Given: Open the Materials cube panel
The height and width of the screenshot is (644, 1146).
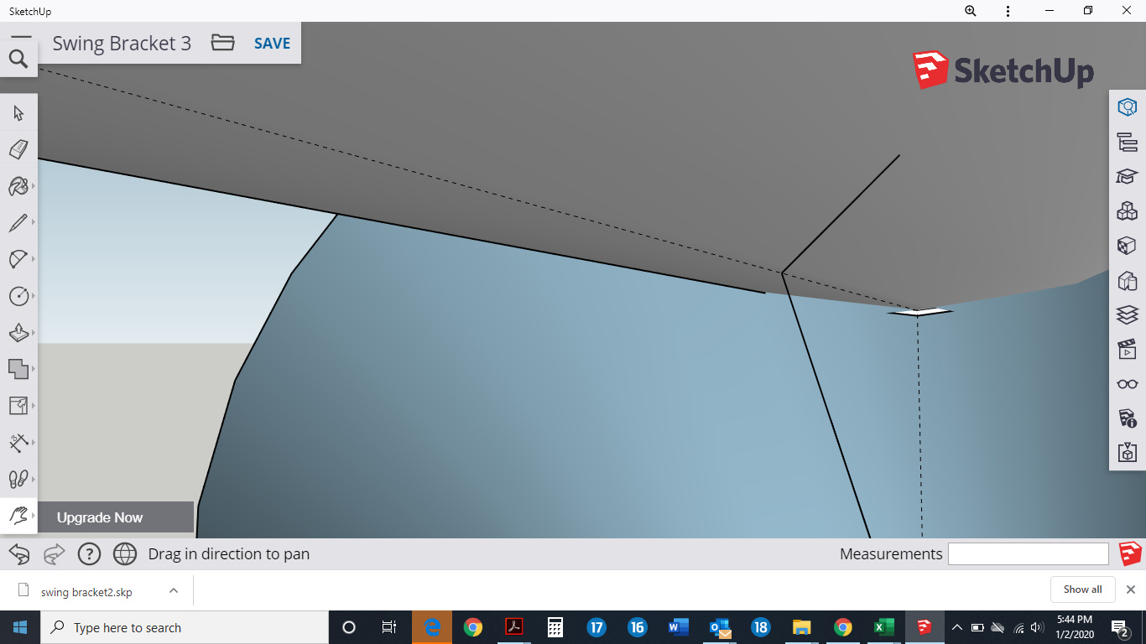Looking at the screenshot, I should tap(1127, 246).
